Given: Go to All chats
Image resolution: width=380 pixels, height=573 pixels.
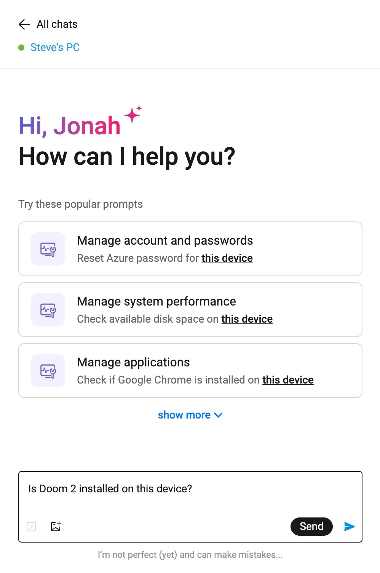Looking at the screenshot, I should tap(57, 24).
